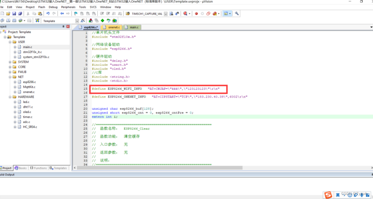The width and height of the screenshot is (373, 199).
Task: Click the Pack Installer icon
Action: 115,21
